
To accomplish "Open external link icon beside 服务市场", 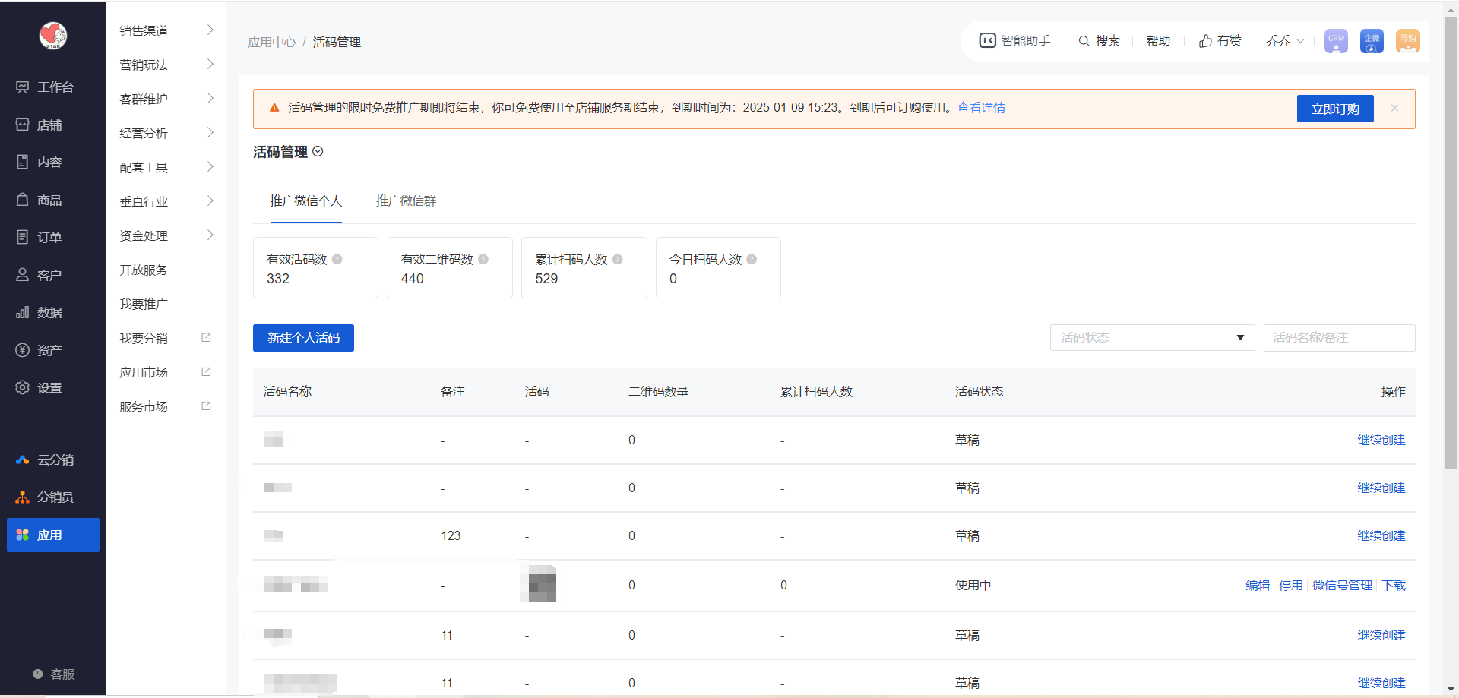I will pos(206,406).
